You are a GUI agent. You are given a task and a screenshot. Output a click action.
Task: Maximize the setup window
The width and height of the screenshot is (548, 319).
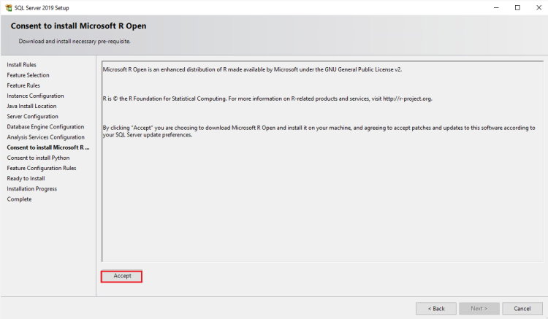[517, 8]
